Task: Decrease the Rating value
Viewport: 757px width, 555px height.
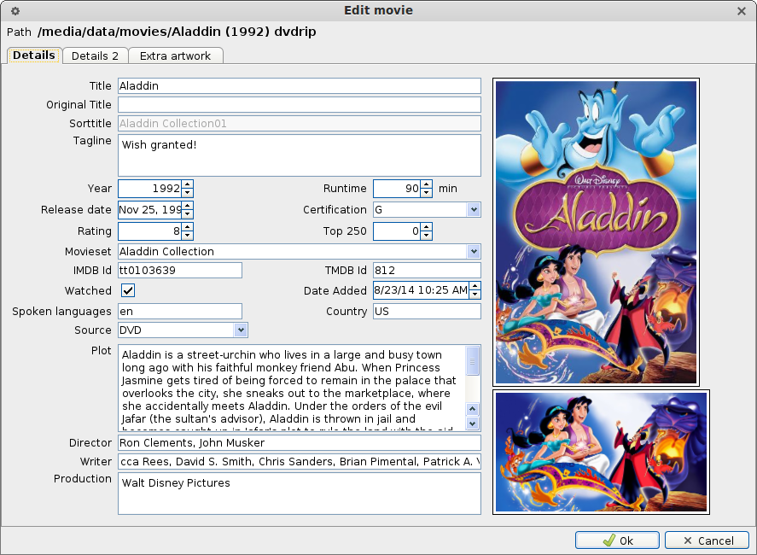Action: (x=188, y=236)
